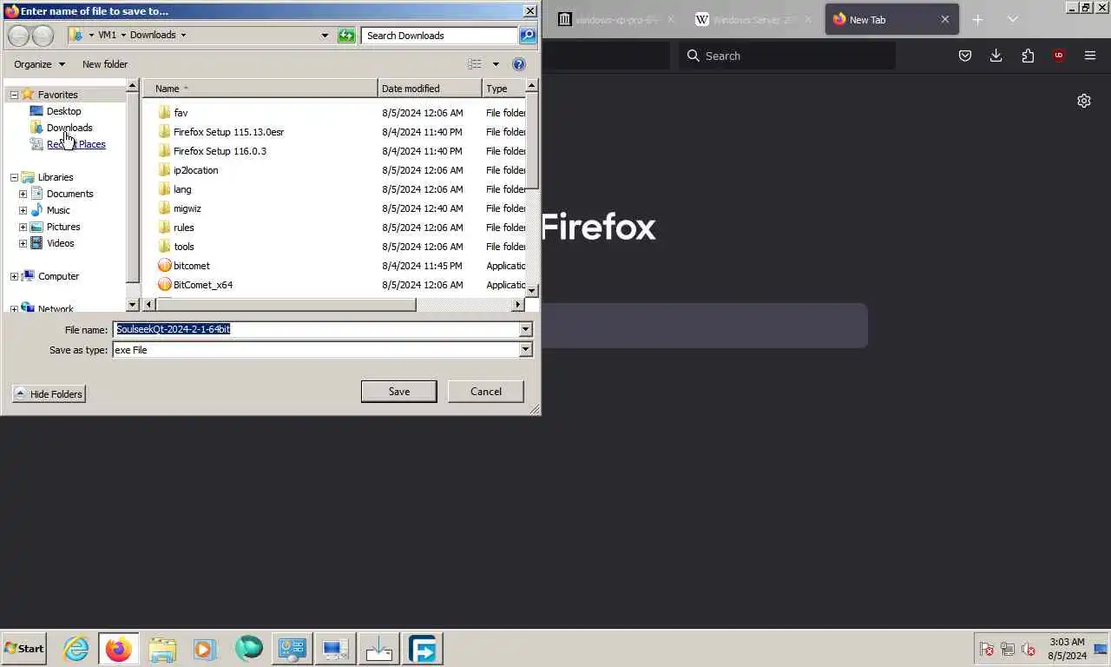The height and width of the screenshot is (667, 1111).
Task: Select the bitcomet application file
Action: 191,266
